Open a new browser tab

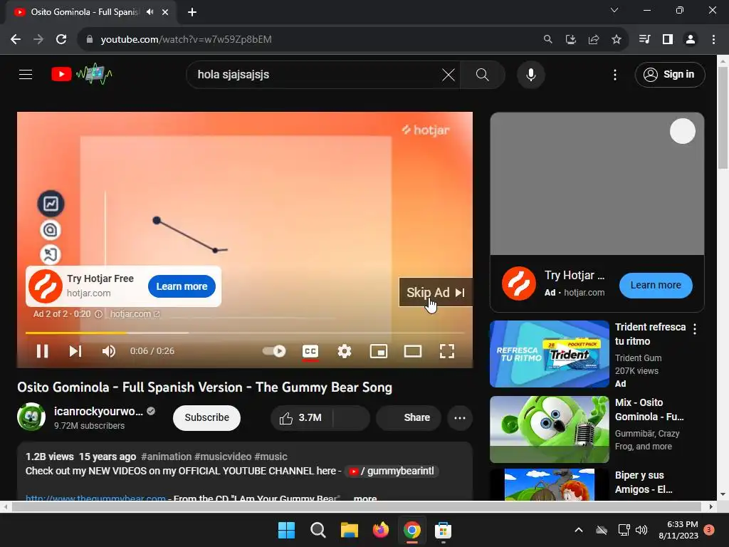(x=192, y=12)
